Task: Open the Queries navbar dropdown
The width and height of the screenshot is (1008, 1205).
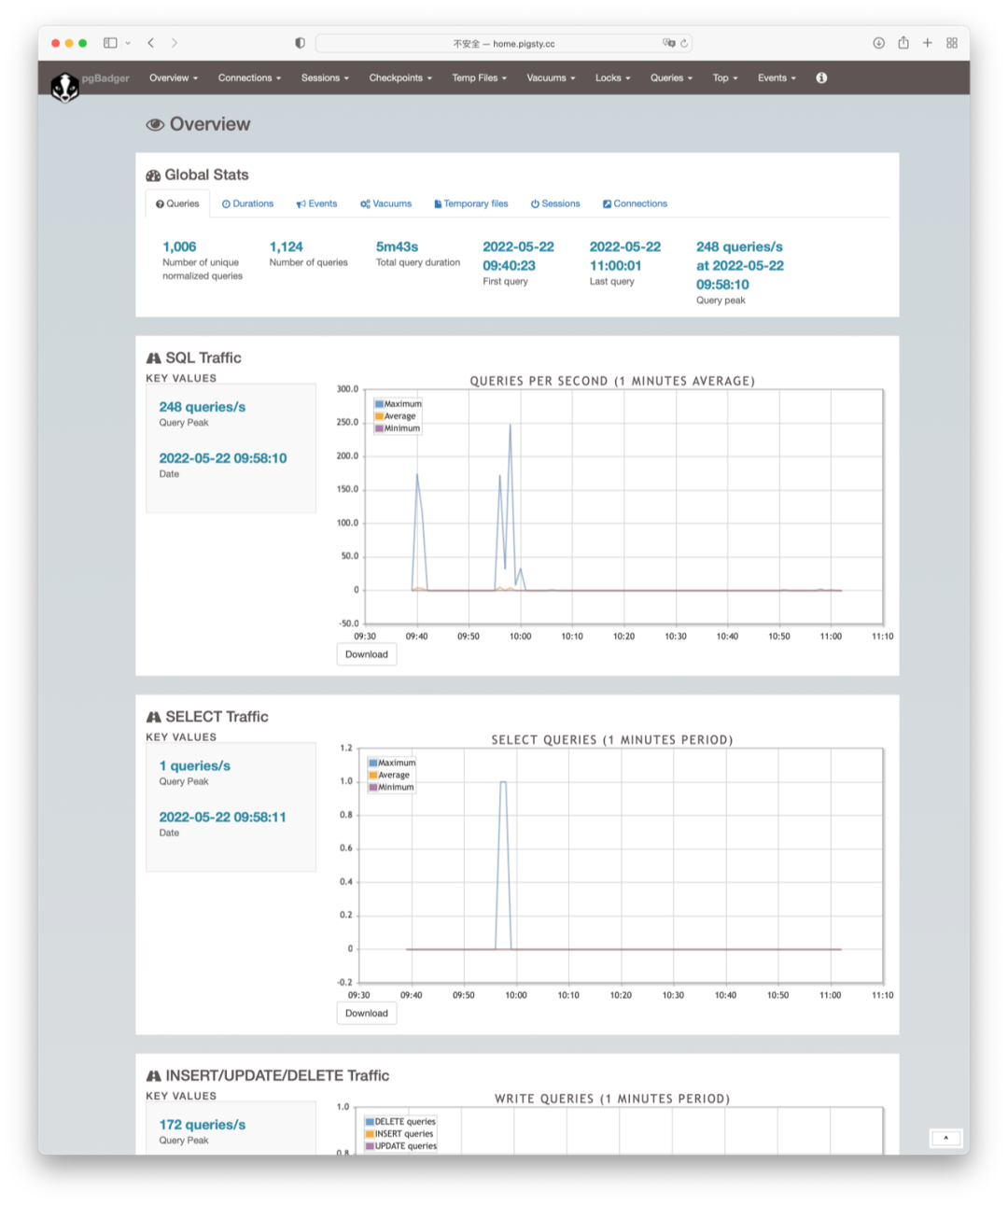Action: [x=671, y=78]
